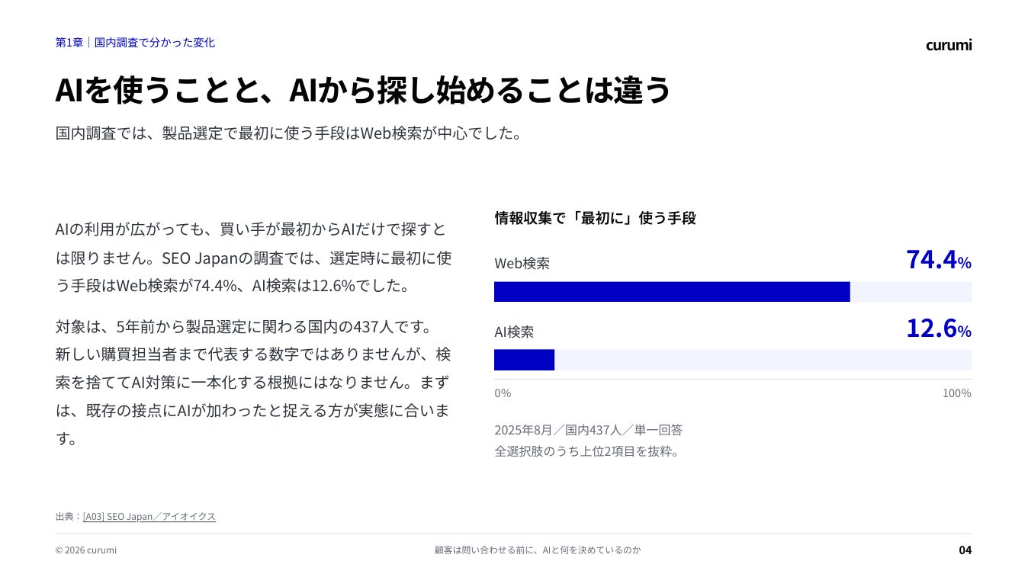Click the page number 04
The height and width of the screenshot is (577, 1028).
coord(965,550)
